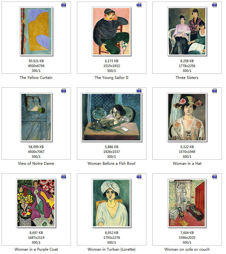The height and width of the screenshot is (254, 226).
Task: Click TIF badge on Woman in a Hat
Action: click(214, 91)
